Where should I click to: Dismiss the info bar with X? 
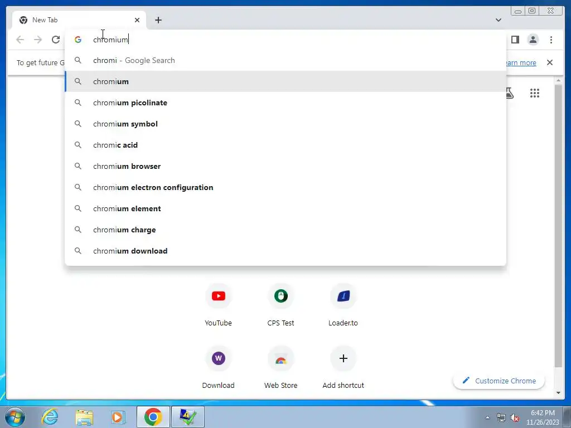[x=550, y=62]
